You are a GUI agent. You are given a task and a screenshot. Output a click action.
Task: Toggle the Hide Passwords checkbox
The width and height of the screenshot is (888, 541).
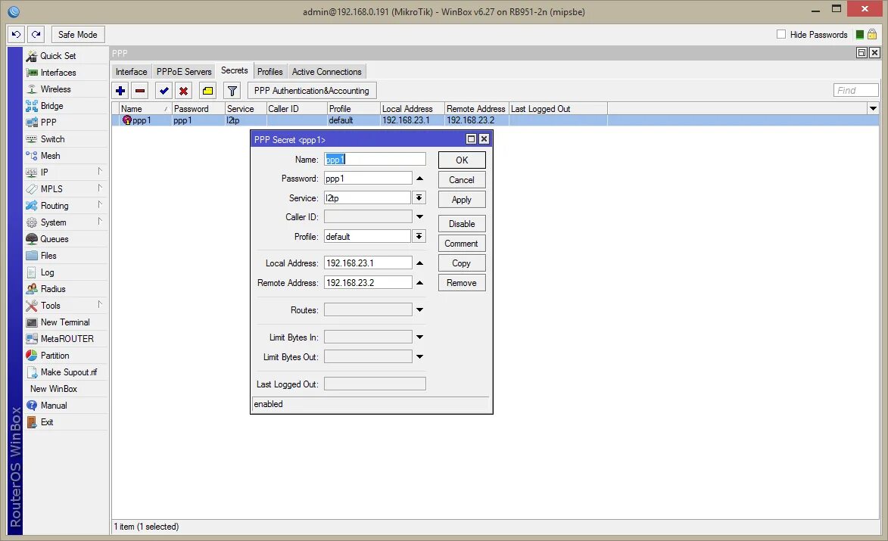pyautogui.click(x=781, y=35)
